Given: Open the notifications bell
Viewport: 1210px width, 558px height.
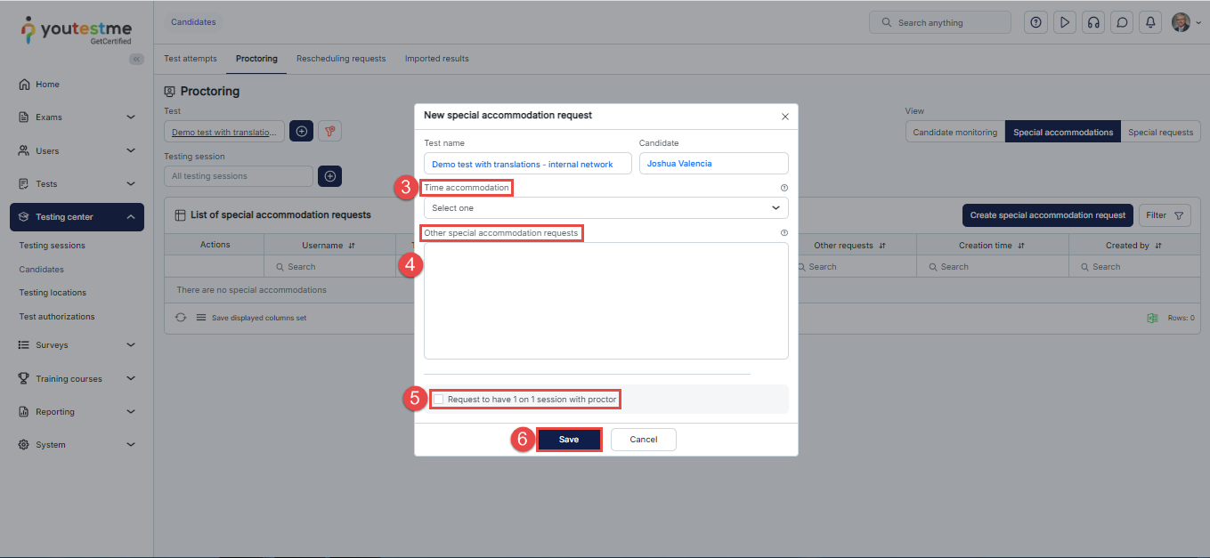Looking at the screenshot, I should [1151, 22].
